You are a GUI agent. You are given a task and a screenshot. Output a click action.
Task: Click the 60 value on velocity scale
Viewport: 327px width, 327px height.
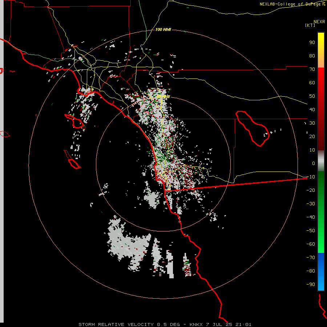tap(312, 82)
